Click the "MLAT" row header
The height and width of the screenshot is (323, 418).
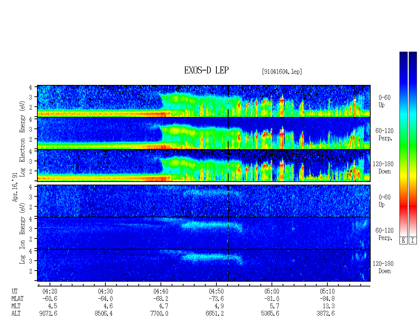17,299
